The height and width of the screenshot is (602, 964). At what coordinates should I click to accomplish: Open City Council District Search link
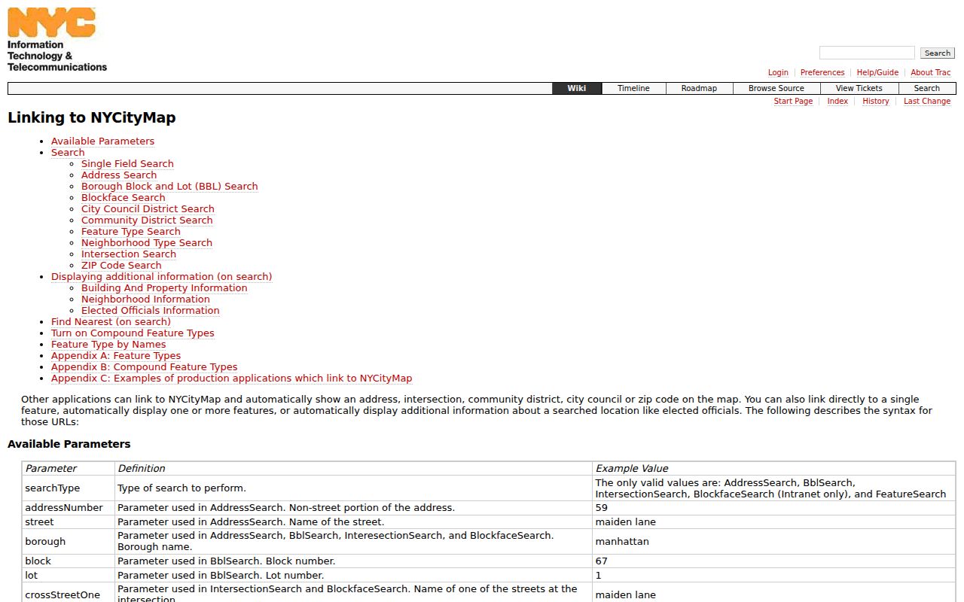pyautogui.click(x=148, y=209)
